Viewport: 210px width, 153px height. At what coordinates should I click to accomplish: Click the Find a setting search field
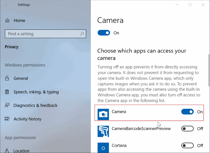(x=45, y=34)
